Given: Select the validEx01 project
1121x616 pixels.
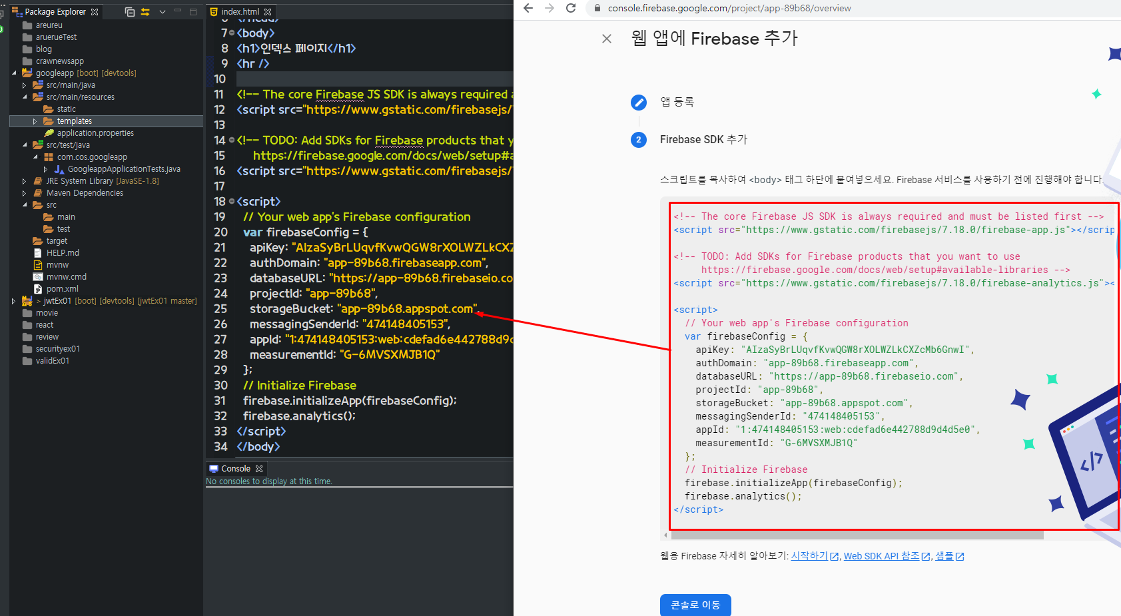Looking at the screenshot, I should 52,361.
